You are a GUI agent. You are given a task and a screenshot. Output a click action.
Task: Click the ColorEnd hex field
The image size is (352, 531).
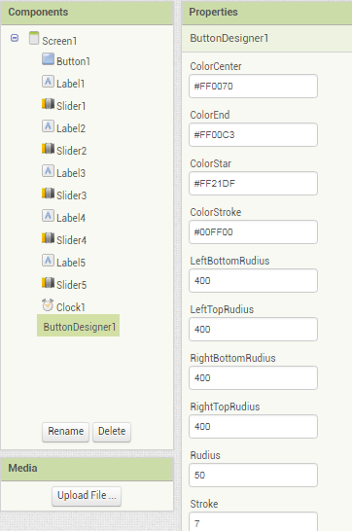pyautogui.click(x=253, y=135)
